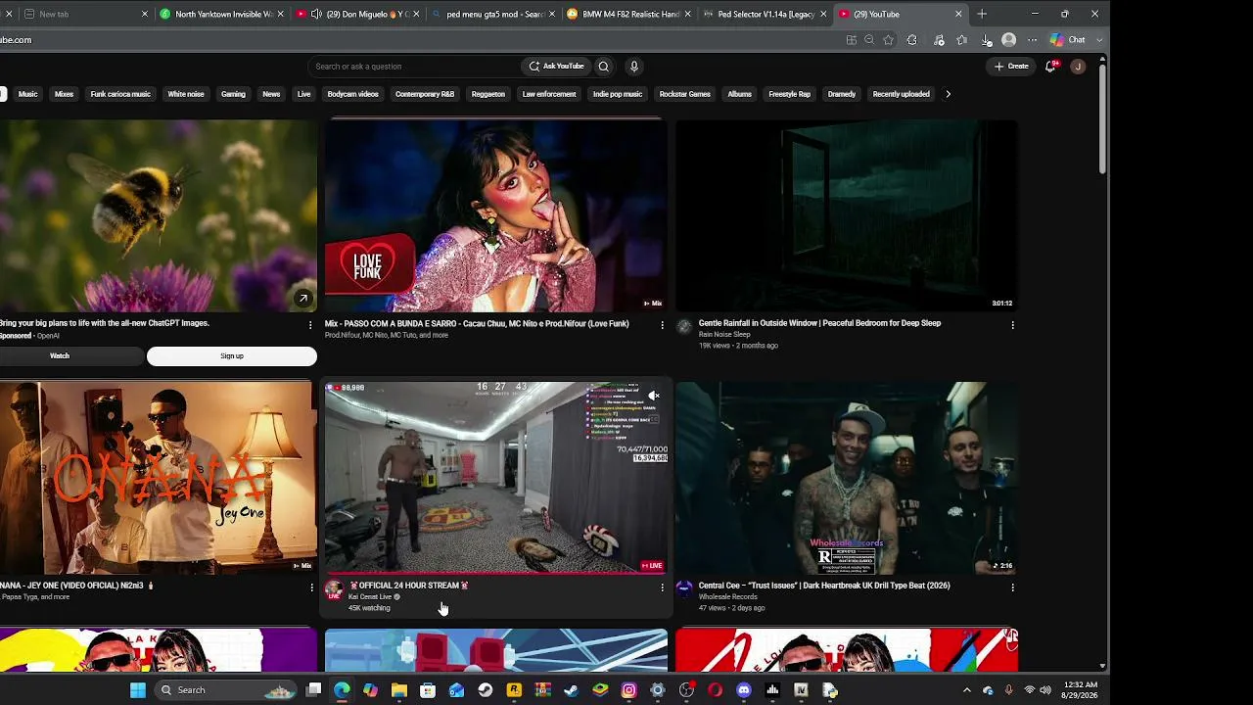Open the Gentle Rainfall video thumbnail
The height and width of the screenshot is (705, 1253).
846,215
